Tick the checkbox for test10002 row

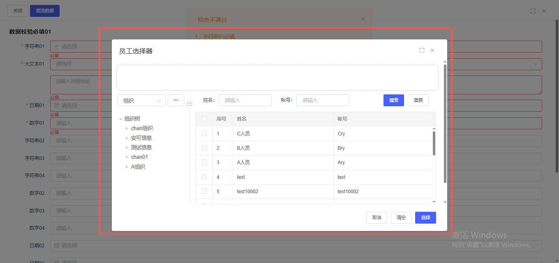click(x=204, y=192)
